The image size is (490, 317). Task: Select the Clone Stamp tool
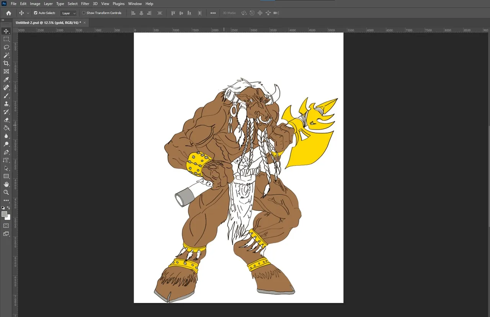coord(6,104)
